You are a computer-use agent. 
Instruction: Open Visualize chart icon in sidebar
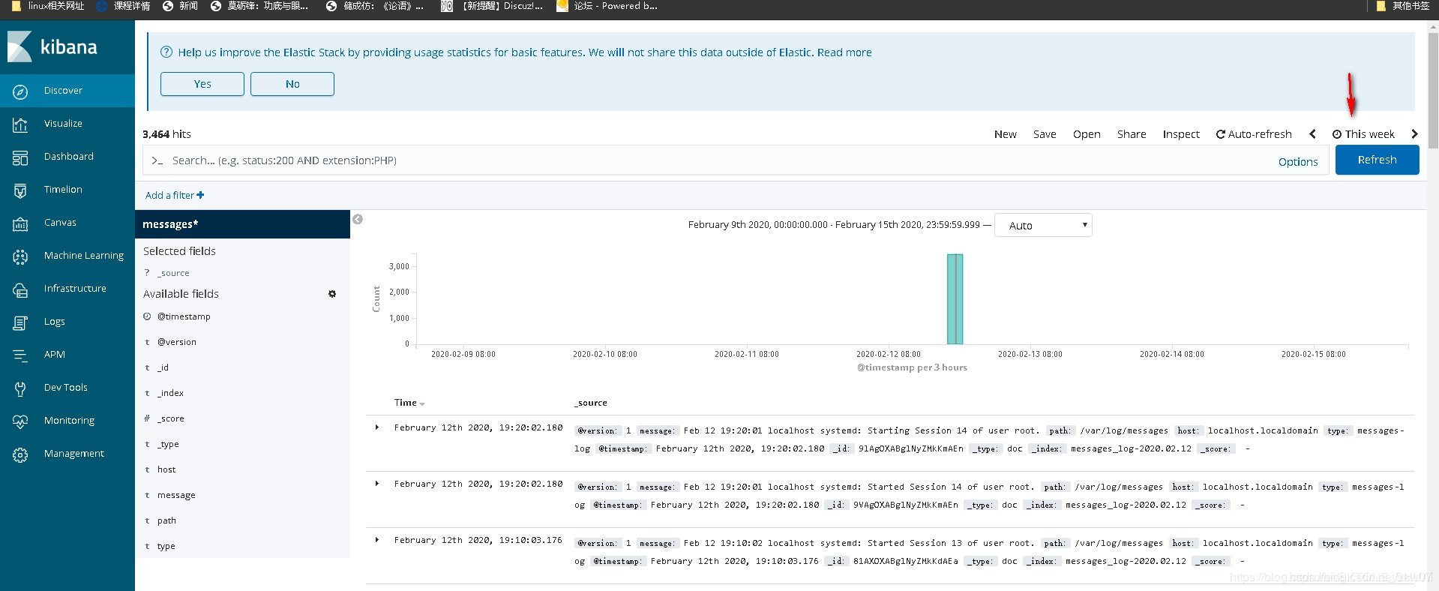(20, 124)
